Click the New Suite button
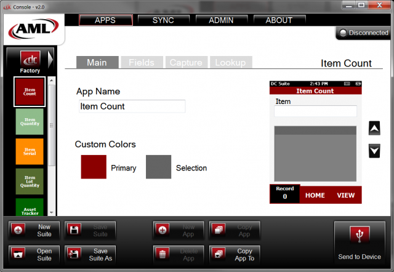Image resolution: width=394 pixels, height=272 pixels. [x=34, y=230]
